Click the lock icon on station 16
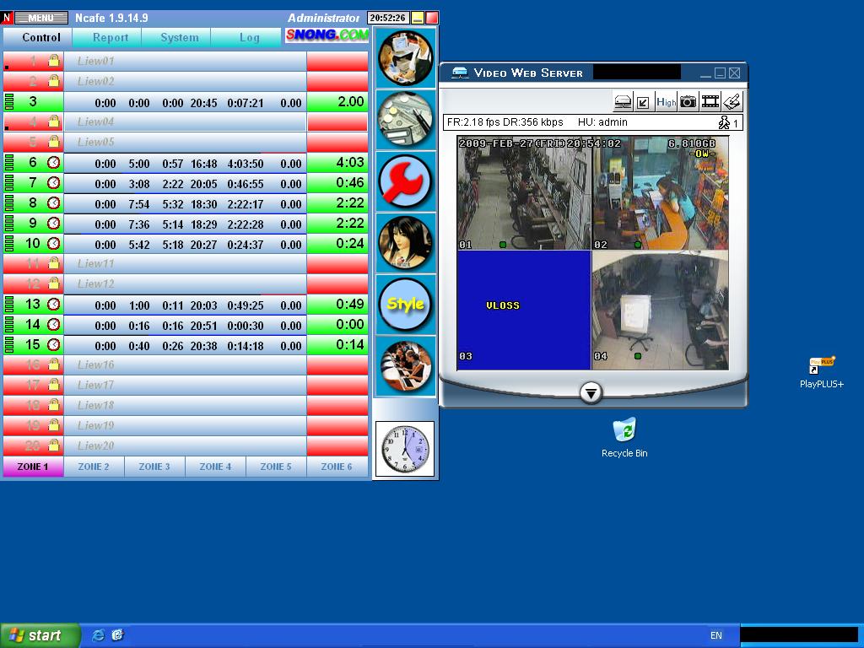The image size is (864, 648). pyautogui.click(x=53, y=364)
